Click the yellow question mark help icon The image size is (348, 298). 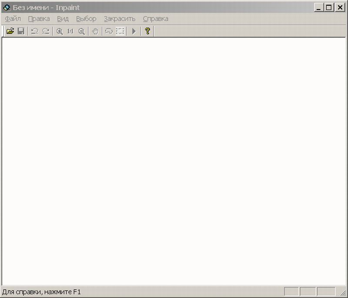click(147, 31)
